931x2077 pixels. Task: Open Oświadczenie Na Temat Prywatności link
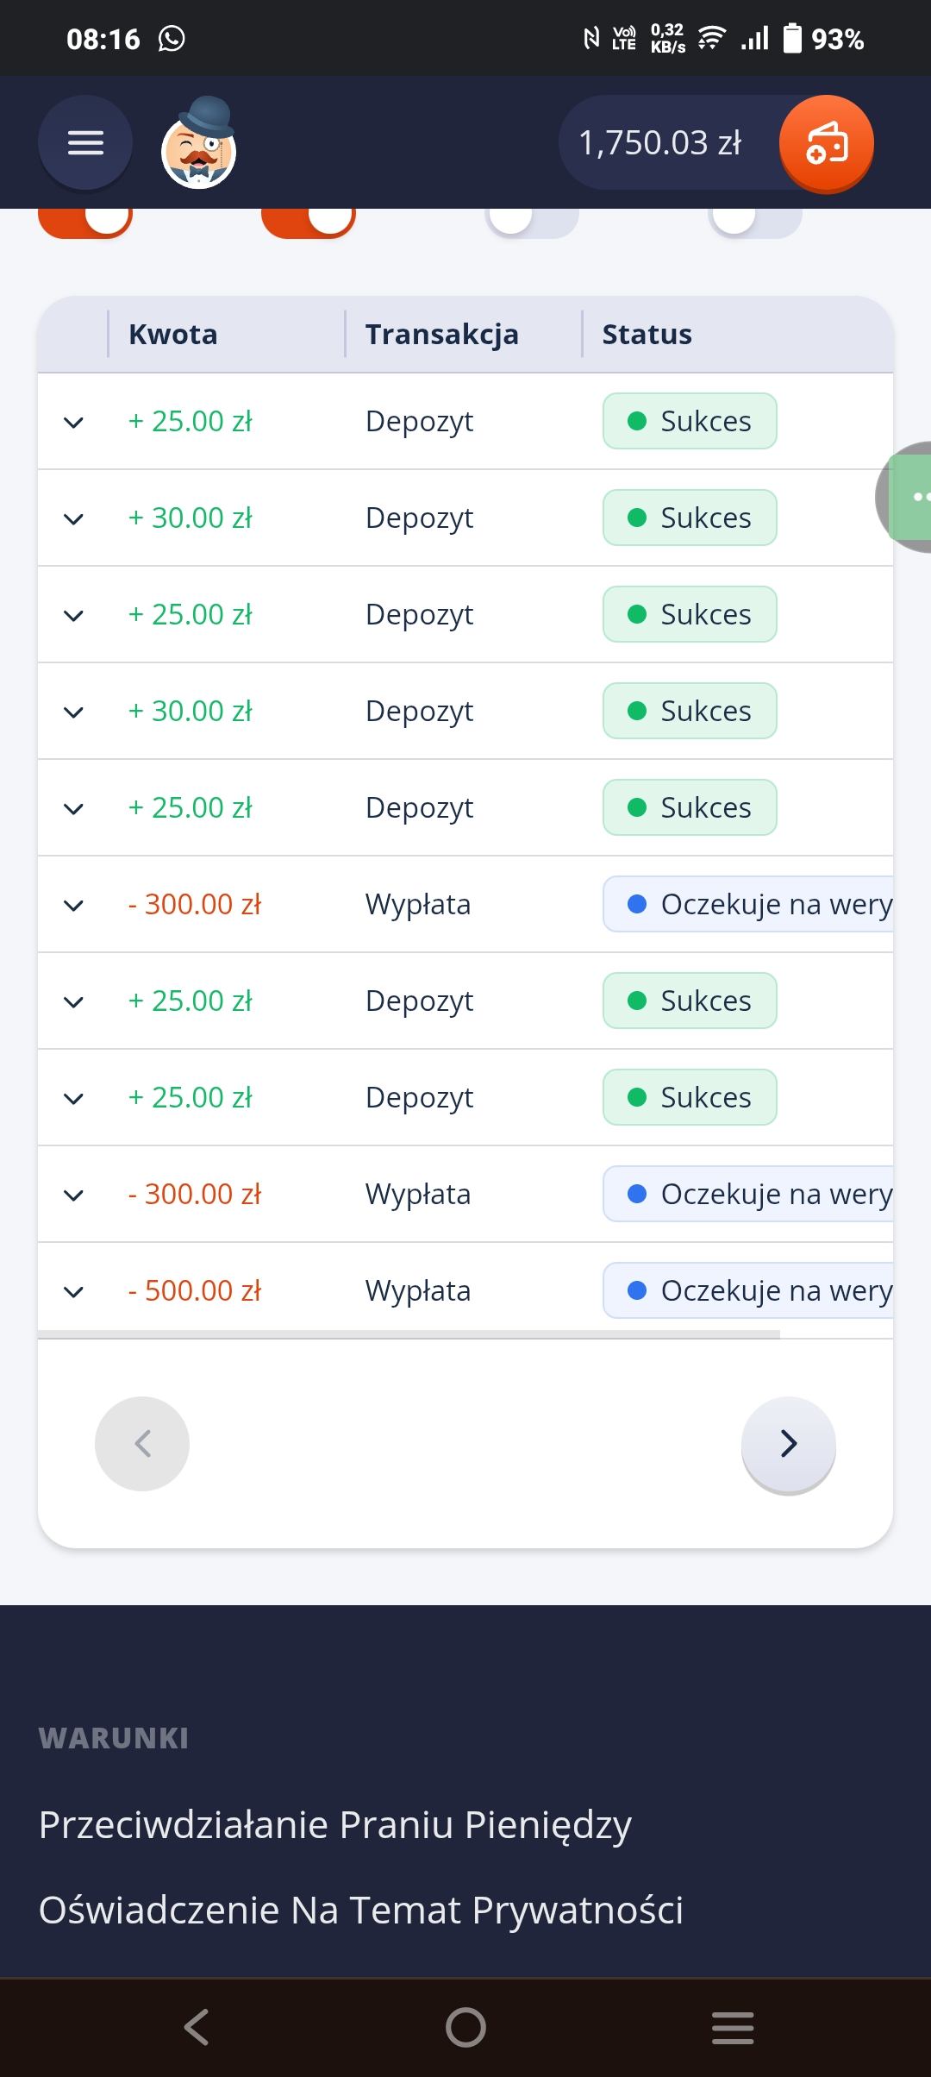click(x=361, y=1910)
